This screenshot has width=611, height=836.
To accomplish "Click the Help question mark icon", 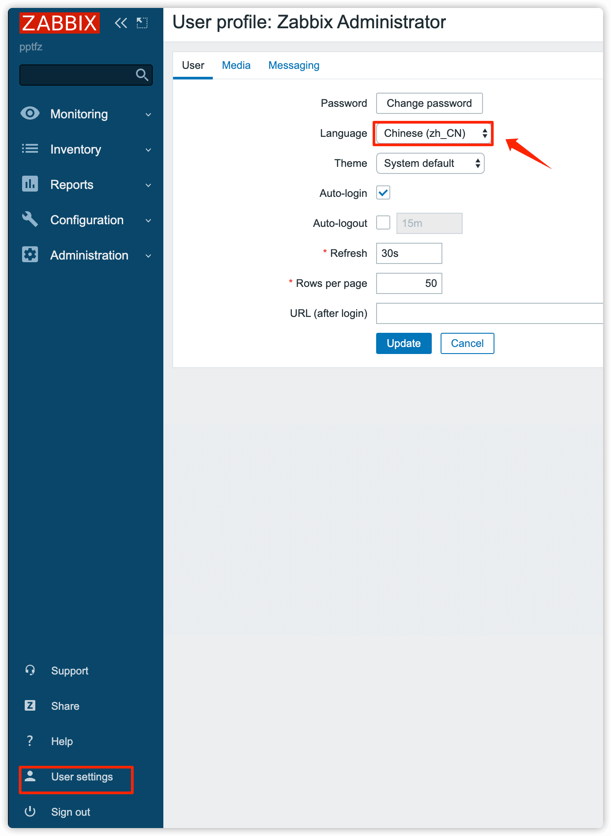I will coord(30,741).
